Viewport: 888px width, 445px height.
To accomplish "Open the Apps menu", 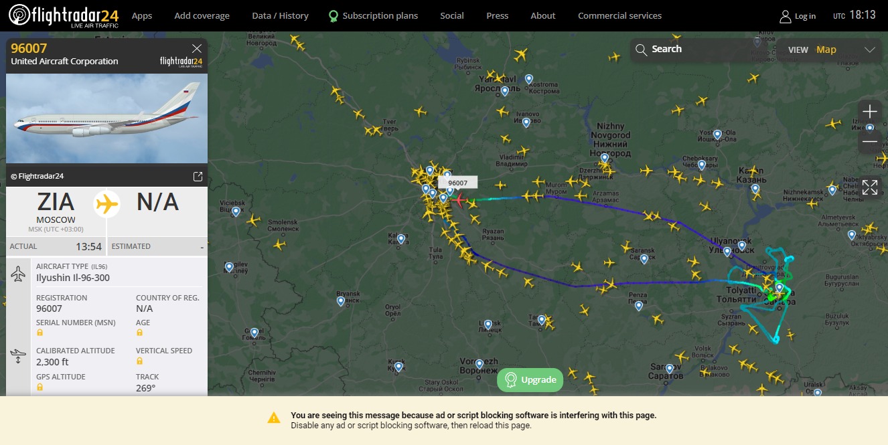I will 142,15.
